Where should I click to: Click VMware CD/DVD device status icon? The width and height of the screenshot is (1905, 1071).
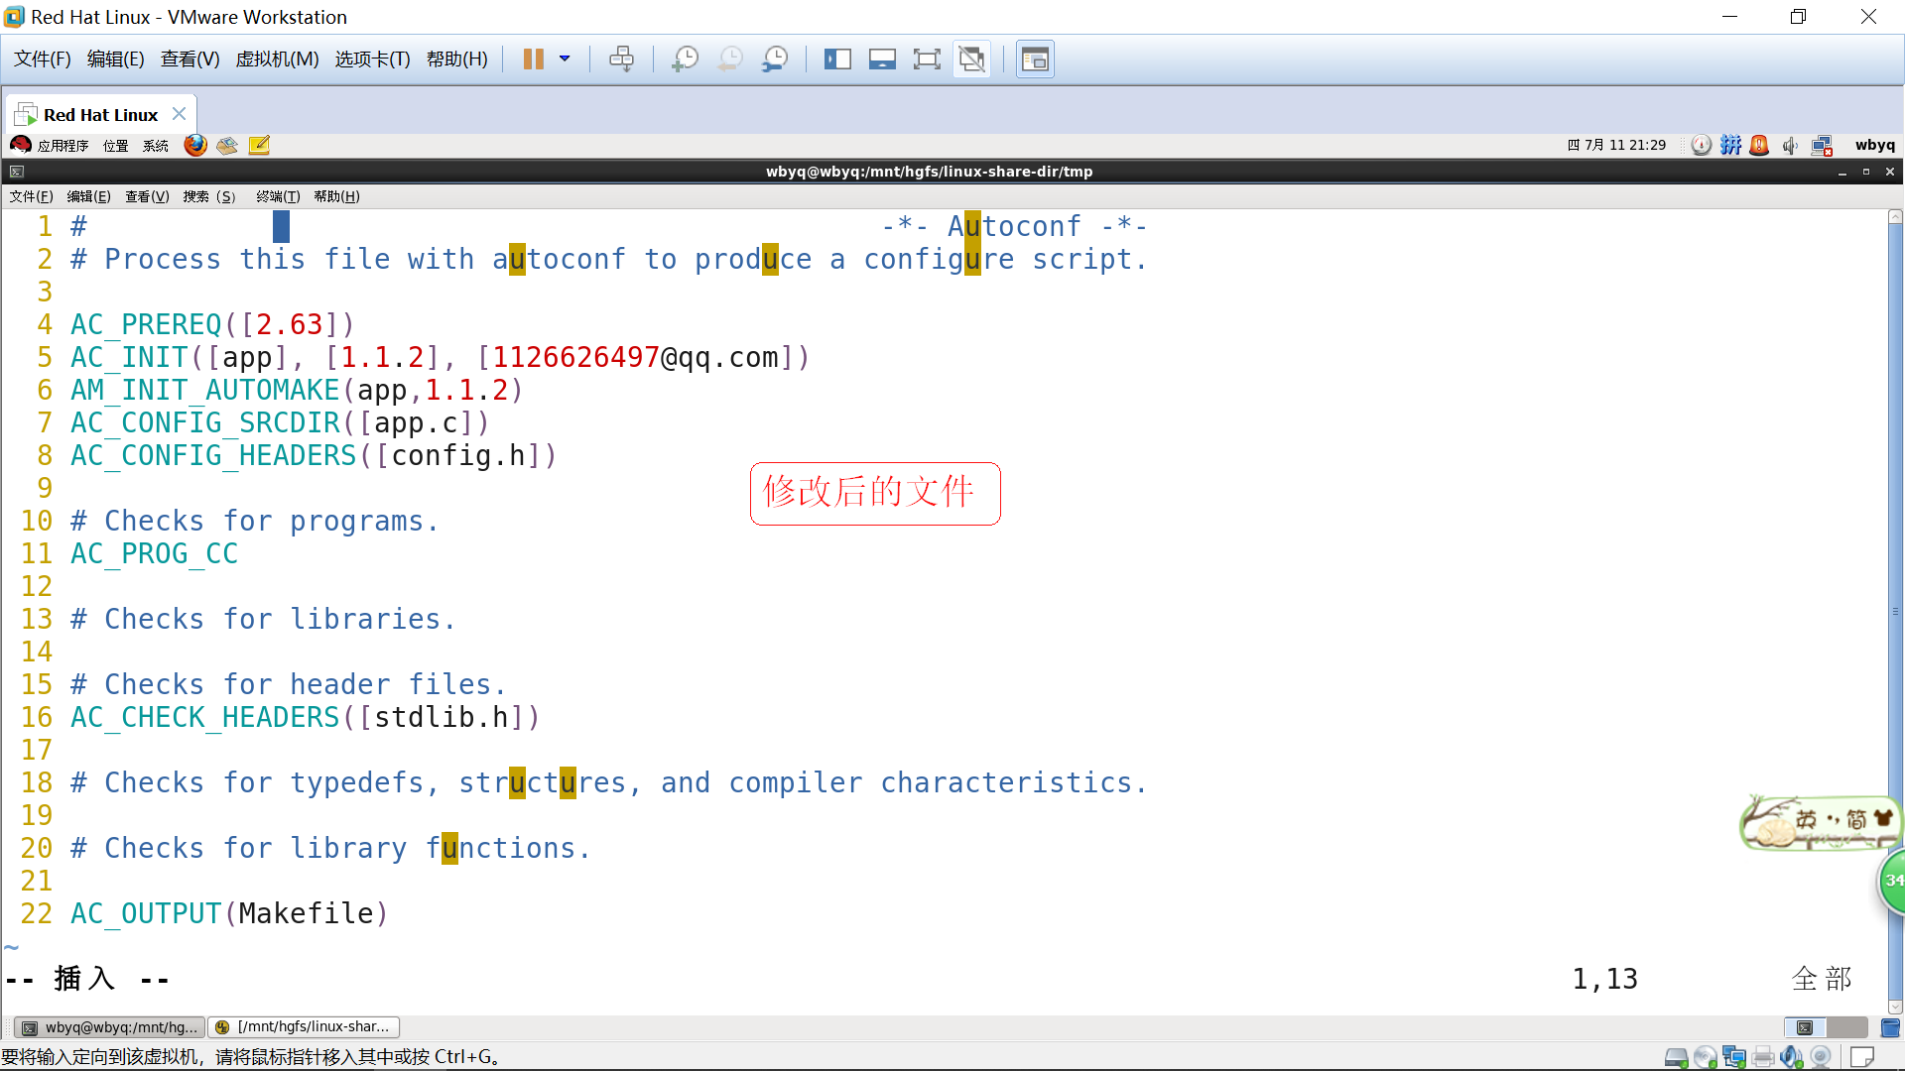click(x=1706, y=1057)
